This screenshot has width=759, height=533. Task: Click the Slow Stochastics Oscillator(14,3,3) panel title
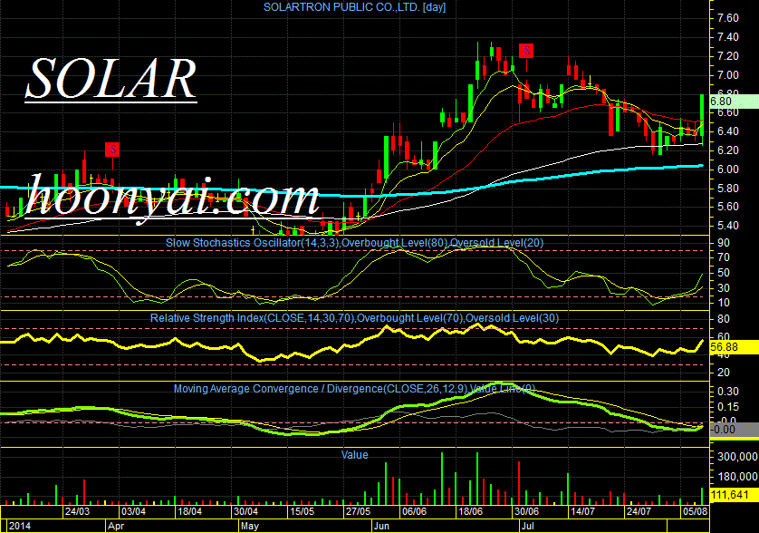coord(354,243)
